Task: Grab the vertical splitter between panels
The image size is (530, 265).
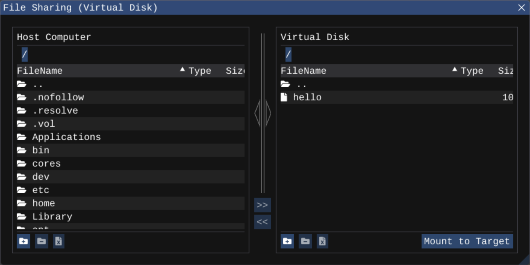Action: pyautogui.click(x=263, y=113)
